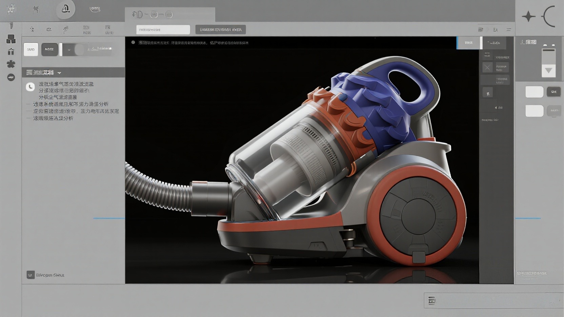Click the clock icon beside the analysis list
The image size is (564, 317).
tap(30, 87)
